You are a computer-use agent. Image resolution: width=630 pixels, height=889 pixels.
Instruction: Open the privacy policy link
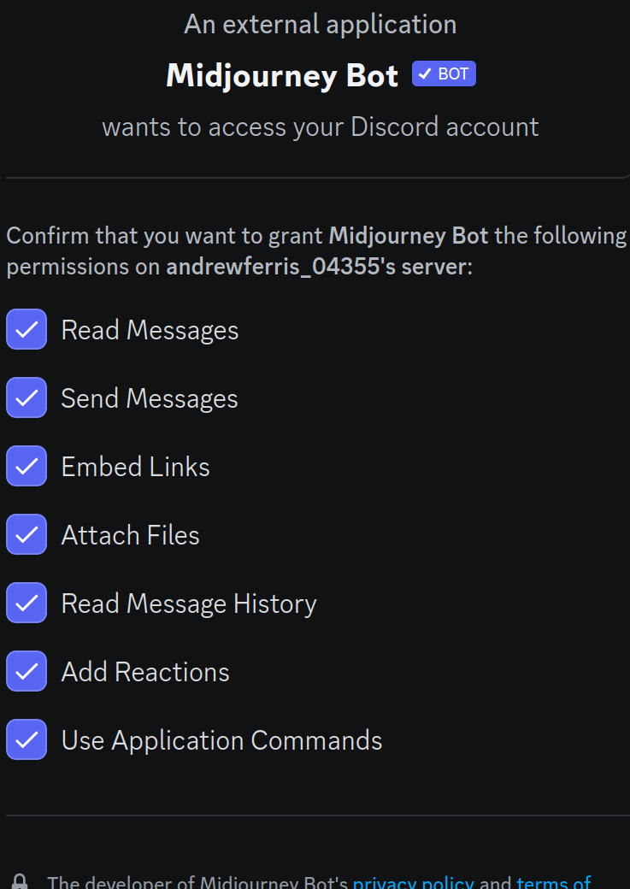click(x=414, y=882)
